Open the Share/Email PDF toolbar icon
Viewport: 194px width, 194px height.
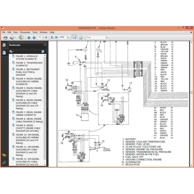12,37
